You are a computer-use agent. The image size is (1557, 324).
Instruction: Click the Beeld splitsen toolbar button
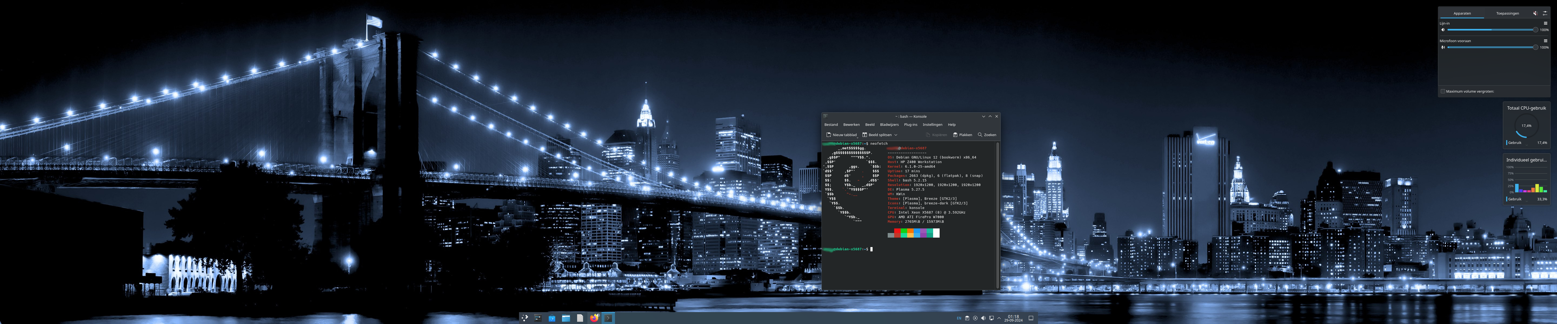pos(876,135)
